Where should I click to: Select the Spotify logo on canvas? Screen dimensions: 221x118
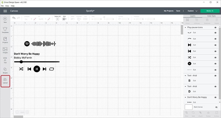[27, 44]
